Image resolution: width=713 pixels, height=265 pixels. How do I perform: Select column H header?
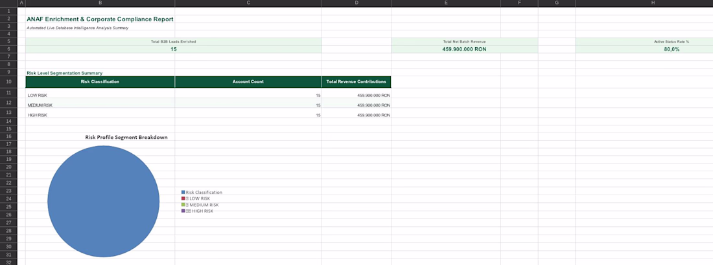click(644, 3)
